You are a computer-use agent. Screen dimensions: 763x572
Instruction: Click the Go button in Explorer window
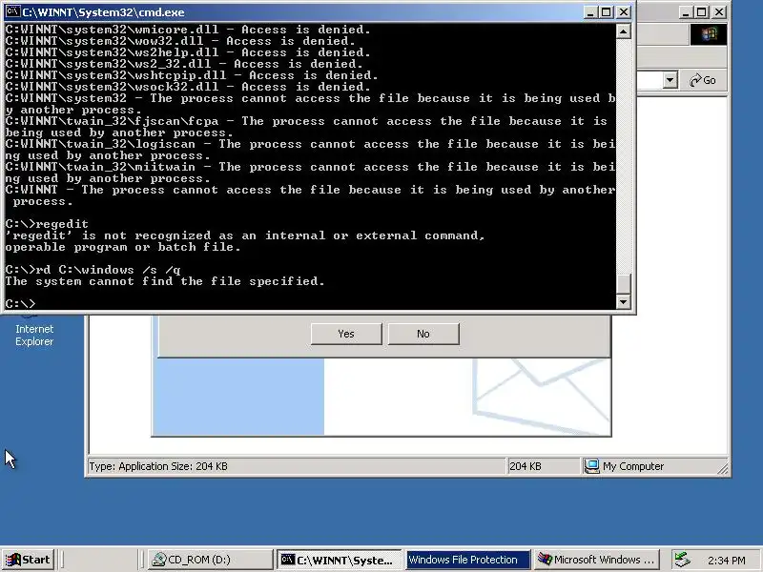point(703,80)
